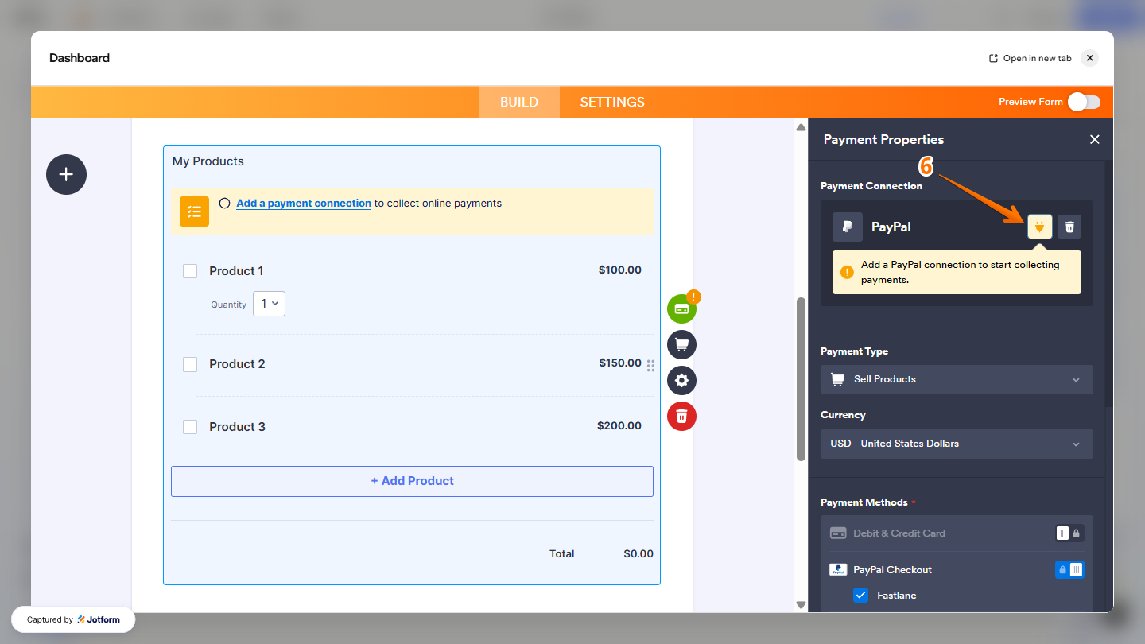Image resolution: width=1145 pixels, height=644 pixels.
Task: Click the form area scrollbar thumb
Action: [x=801, y=379]
